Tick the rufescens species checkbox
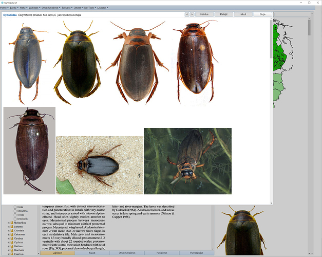Viewport: 322px width, 257px height. click(15, 211)
